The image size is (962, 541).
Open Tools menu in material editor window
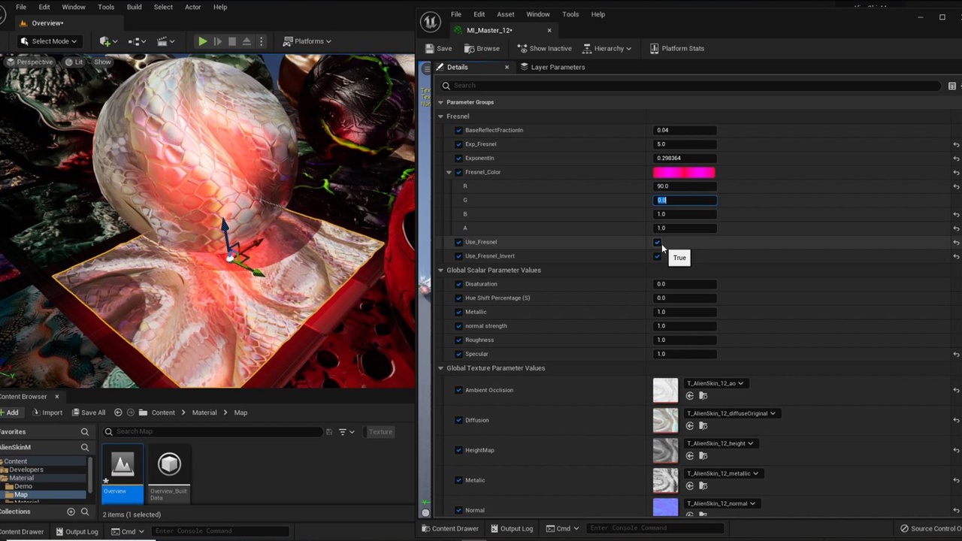pyautogui.click(x=570, y=14)
